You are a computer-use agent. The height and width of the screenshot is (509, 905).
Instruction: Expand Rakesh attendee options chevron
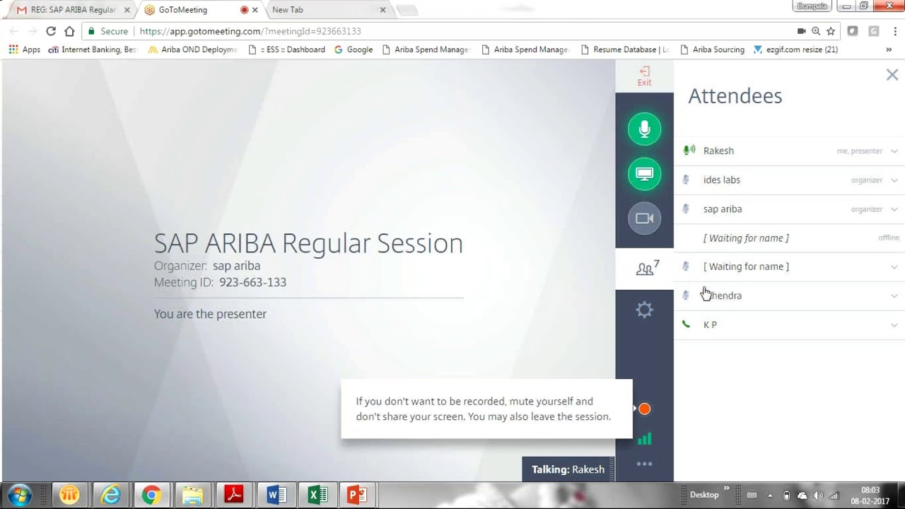tap(894, 151)
